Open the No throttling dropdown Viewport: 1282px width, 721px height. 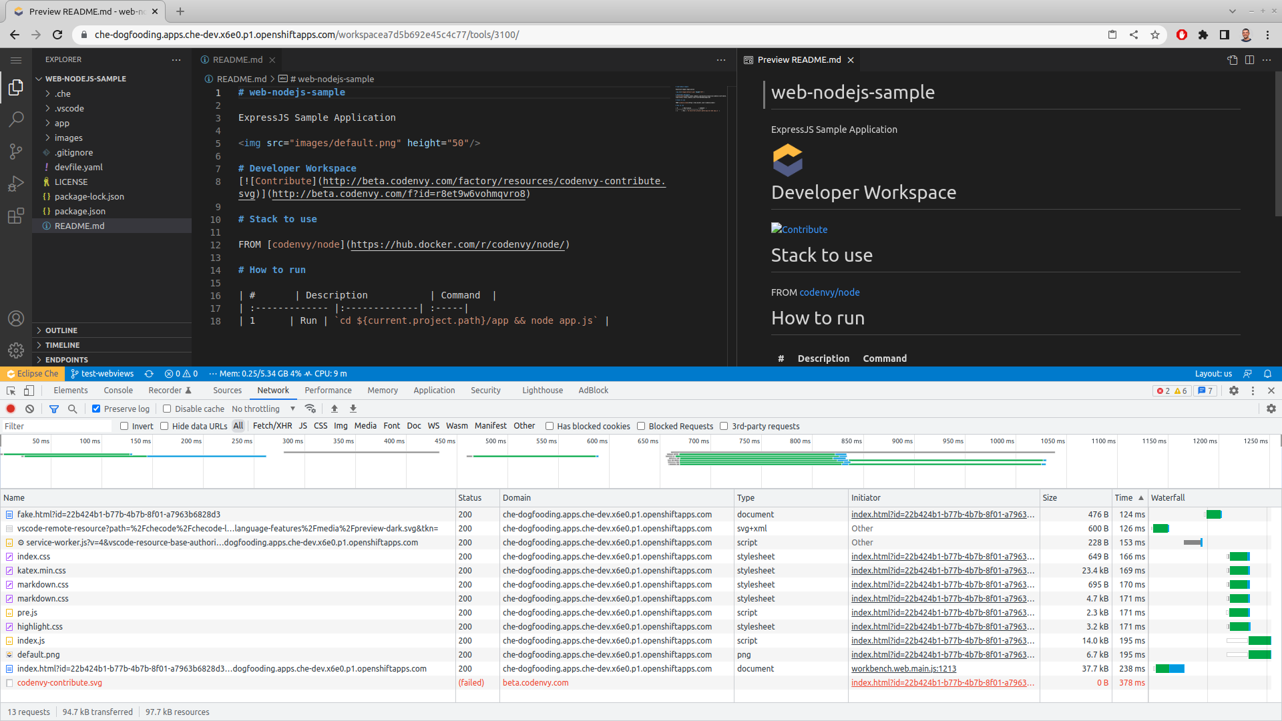click(x=263, y=409)
